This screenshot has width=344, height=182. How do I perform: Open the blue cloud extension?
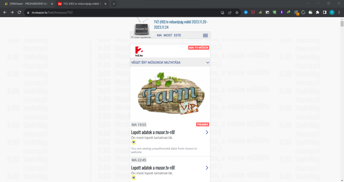click(x=246, y=12)
